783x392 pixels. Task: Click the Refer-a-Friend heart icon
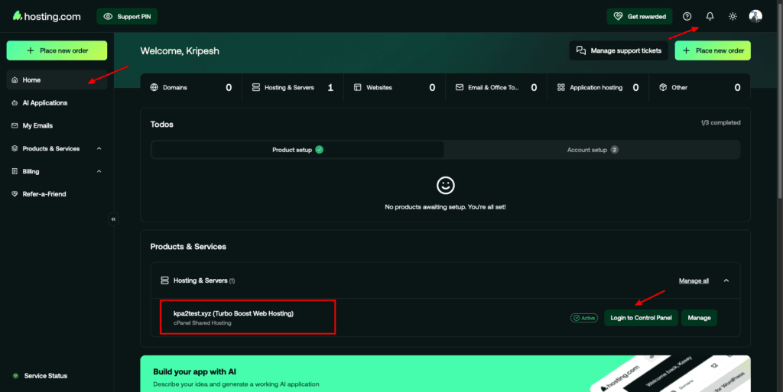point(15,194)
